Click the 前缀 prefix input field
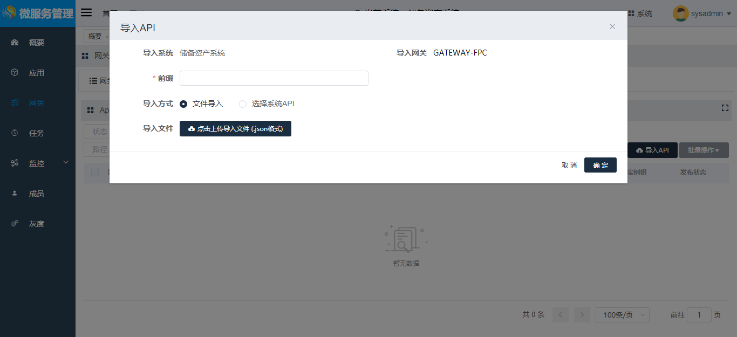 point(274,78)
